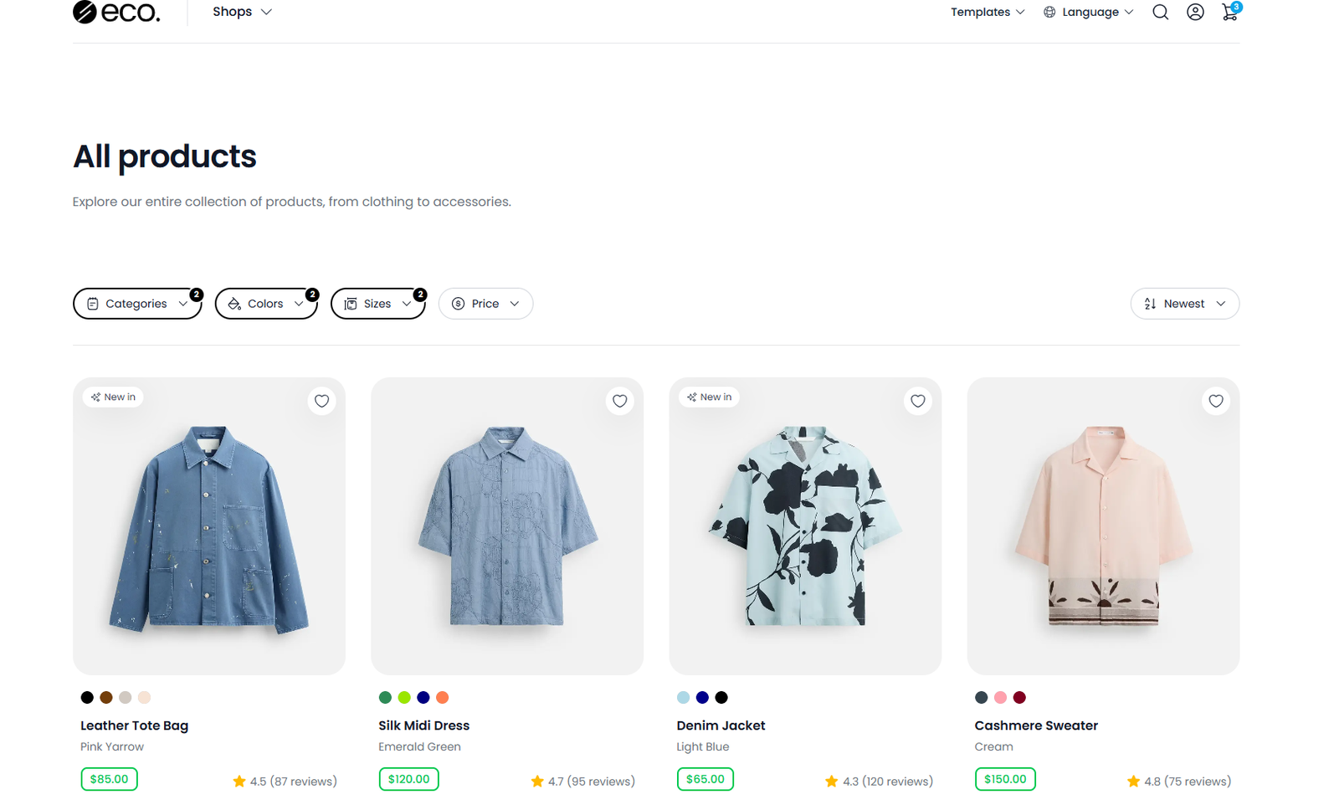Select lime green swatch for Silk Midi Dress

404,697
